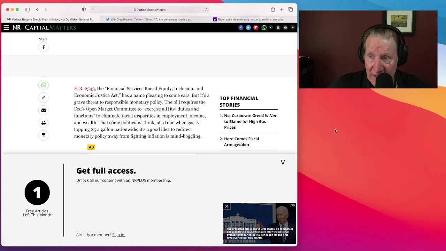Share via the Twitter icon in the black header
Screen dimensions: 446x251
click(248, 28)
